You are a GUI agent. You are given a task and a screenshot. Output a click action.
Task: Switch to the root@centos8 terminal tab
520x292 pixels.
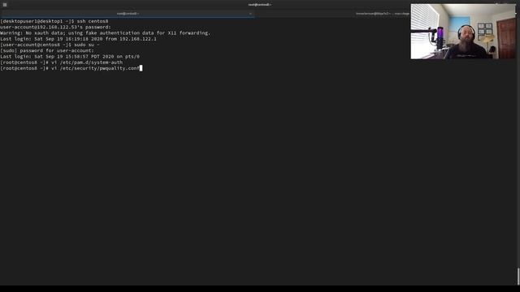pyautogui.click(x=128, y=14)
